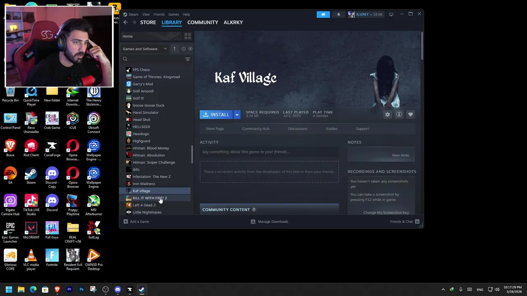
Task: Open Discussions tab
Action: [298, 129]
